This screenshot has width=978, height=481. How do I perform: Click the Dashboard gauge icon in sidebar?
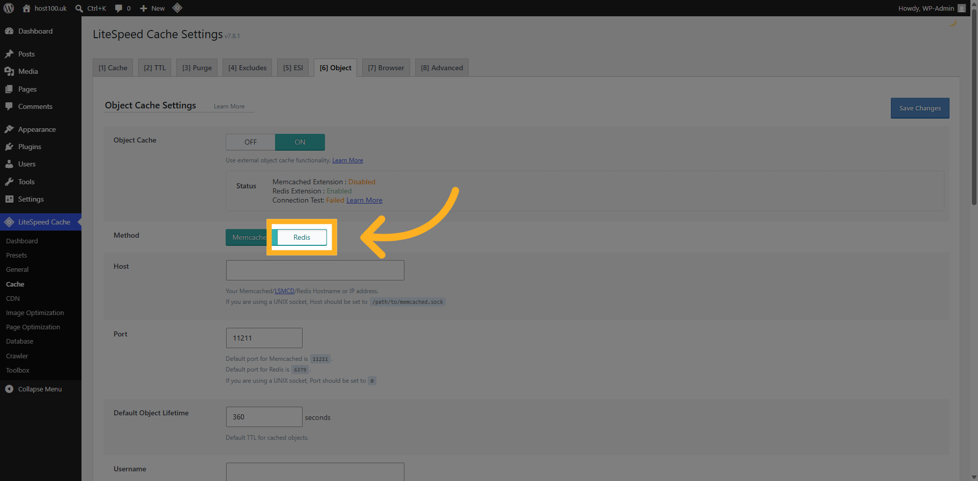click(9, 31)
